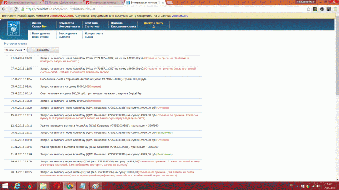Click the Доступ к сайту button
The width and height of the screenshot is (339, 190).
(154, 24)
